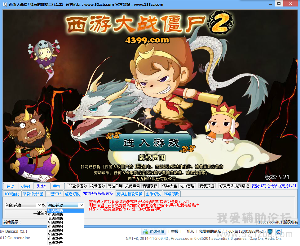The image size is (300, 246).
Task: Click the 苏ICP备12081882号-2 link
Action: [244, 231]
